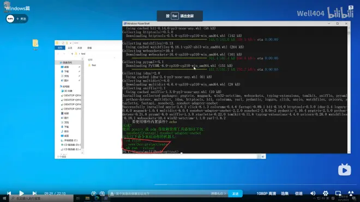360x202 pixels.
Task: Open danmaku display settings icon
Action: tap(102, 193)
